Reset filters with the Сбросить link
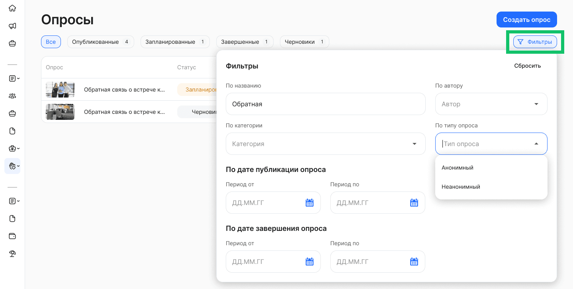Viewport: 573px width, 289px height. pyautogui.click(x=527, y=65)
